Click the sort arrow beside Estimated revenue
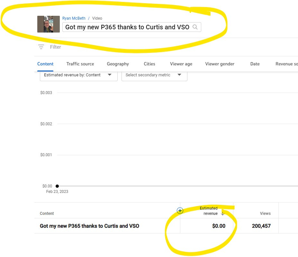The height and width of the screenshot is (257, 298). pyautogui.click(x=222, y=214)
